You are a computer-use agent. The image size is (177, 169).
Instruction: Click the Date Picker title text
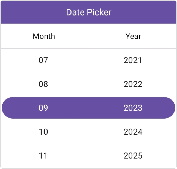(x=89, y=12)
